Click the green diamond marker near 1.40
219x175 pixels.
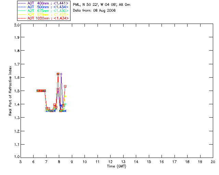pos(65,104)
